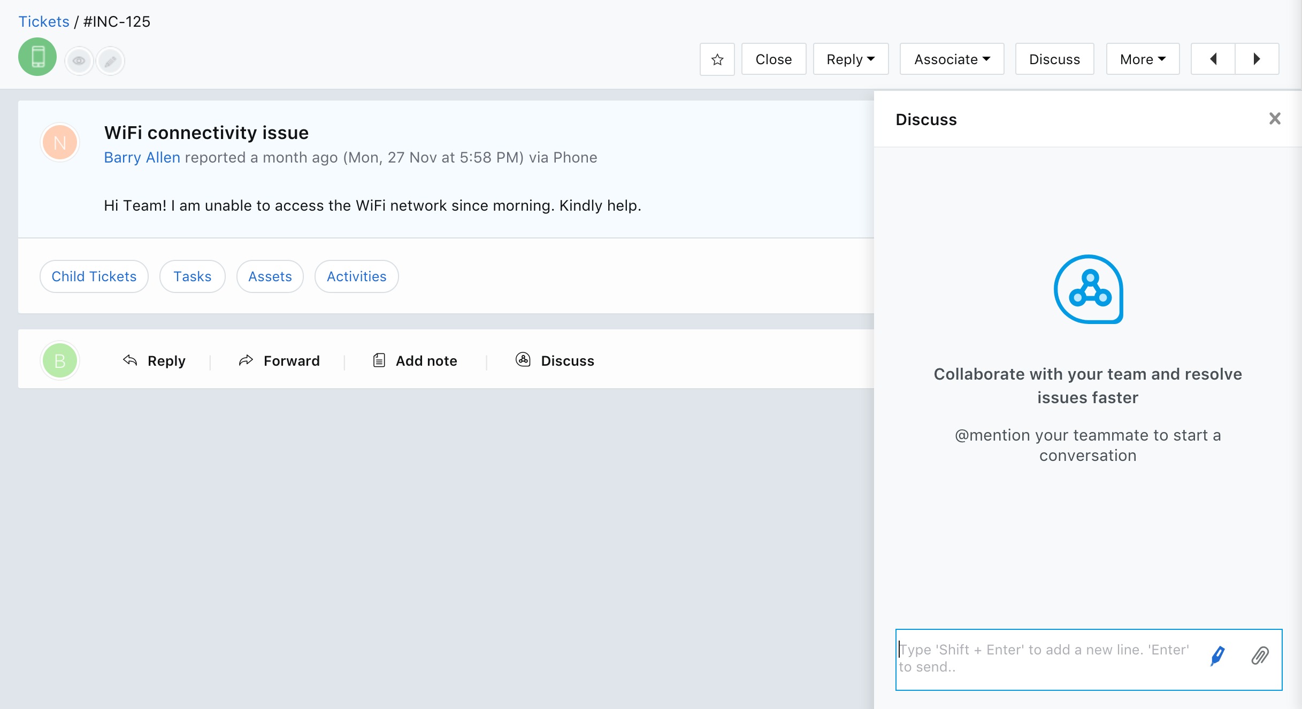Go to previous ticket arrow
The width and height of the screenshot is (1302, 709).
click(1213, 59)
